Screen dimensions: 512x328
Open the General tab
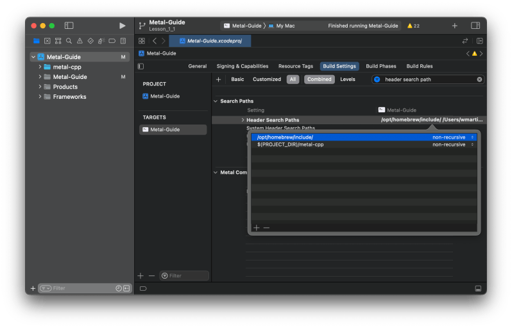tap(197, 66)
